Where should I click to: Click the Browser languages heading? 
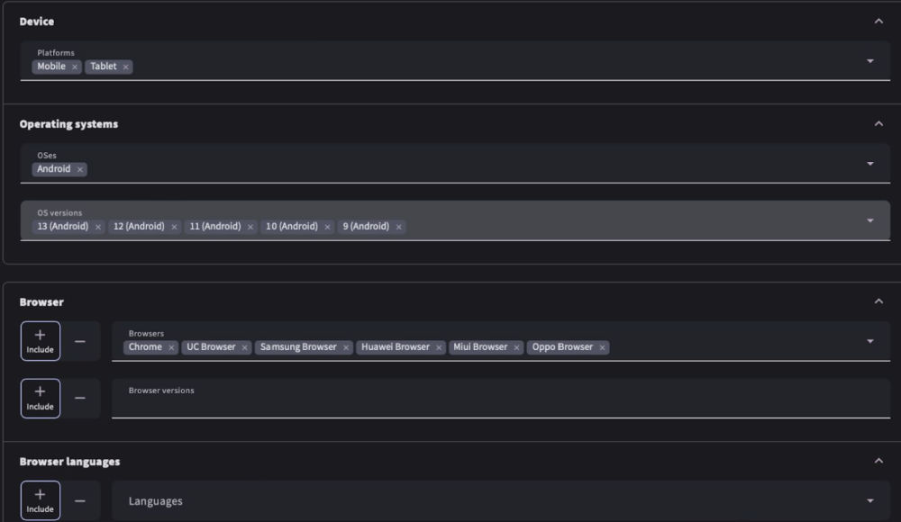(69, 462)
